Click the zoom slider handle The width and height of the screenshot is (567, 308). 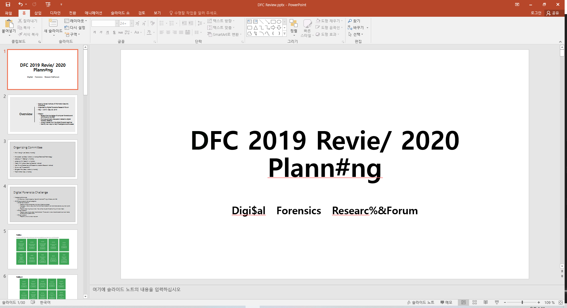tap(522, 302)
